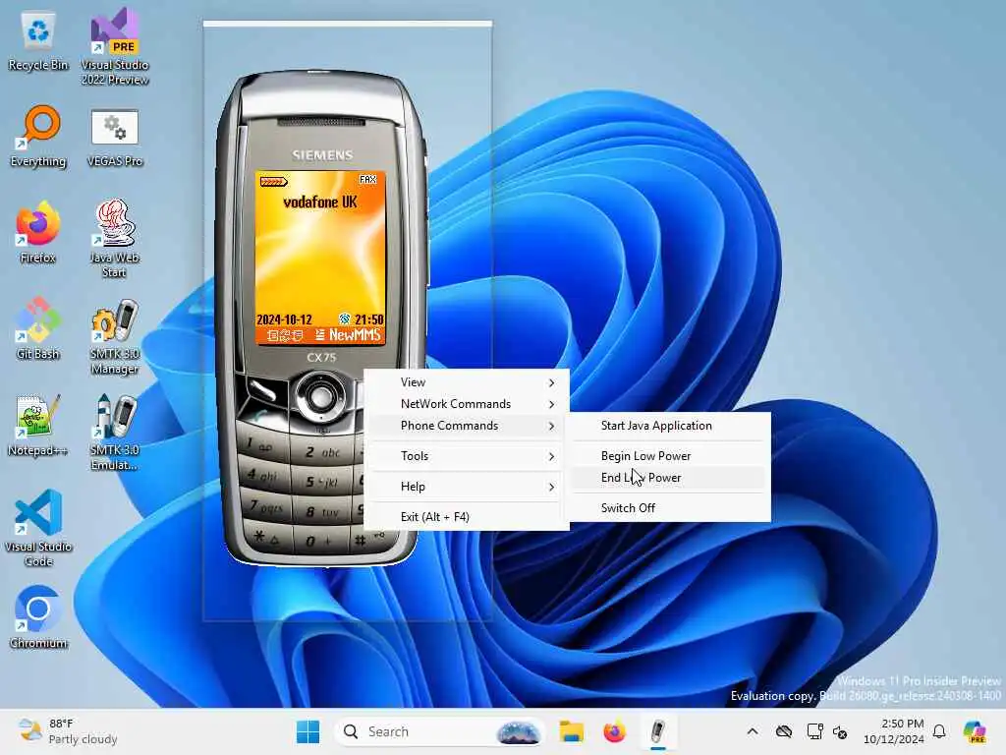Expand the View submenu chevron
The width and height of the screenshot is (1006, 755).
tap(552, 382)
